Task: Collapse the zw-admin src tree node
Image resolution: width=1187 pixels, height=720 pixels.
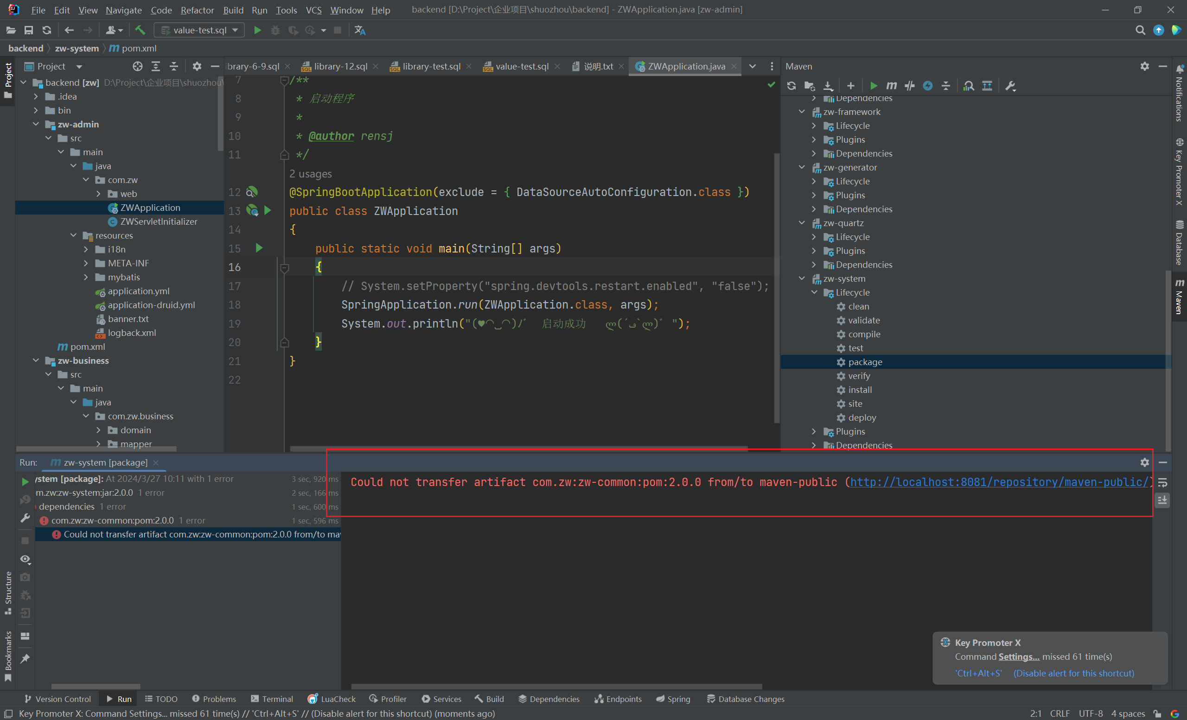Action: [x=47, y=138]
